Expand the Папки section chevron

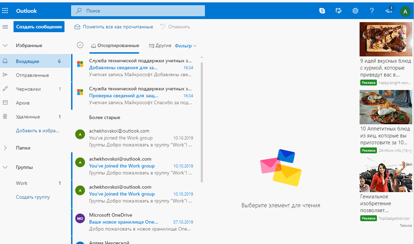pos(5,148)
